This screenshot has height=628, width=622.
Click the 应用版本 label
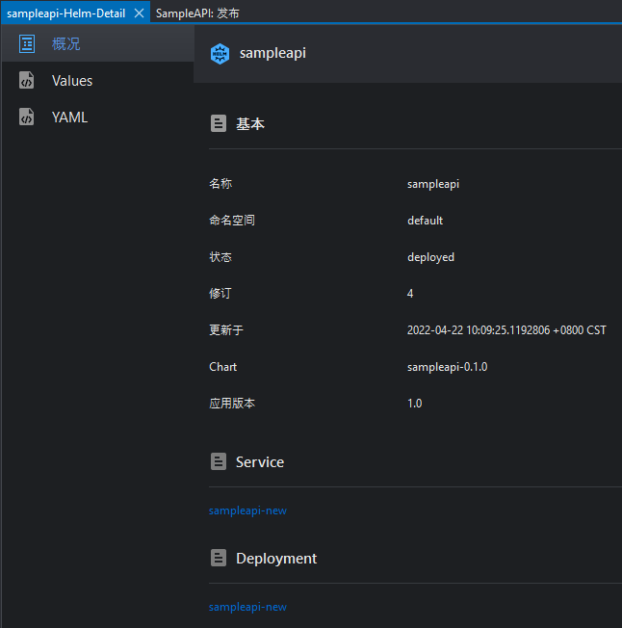tap(232, 404)
